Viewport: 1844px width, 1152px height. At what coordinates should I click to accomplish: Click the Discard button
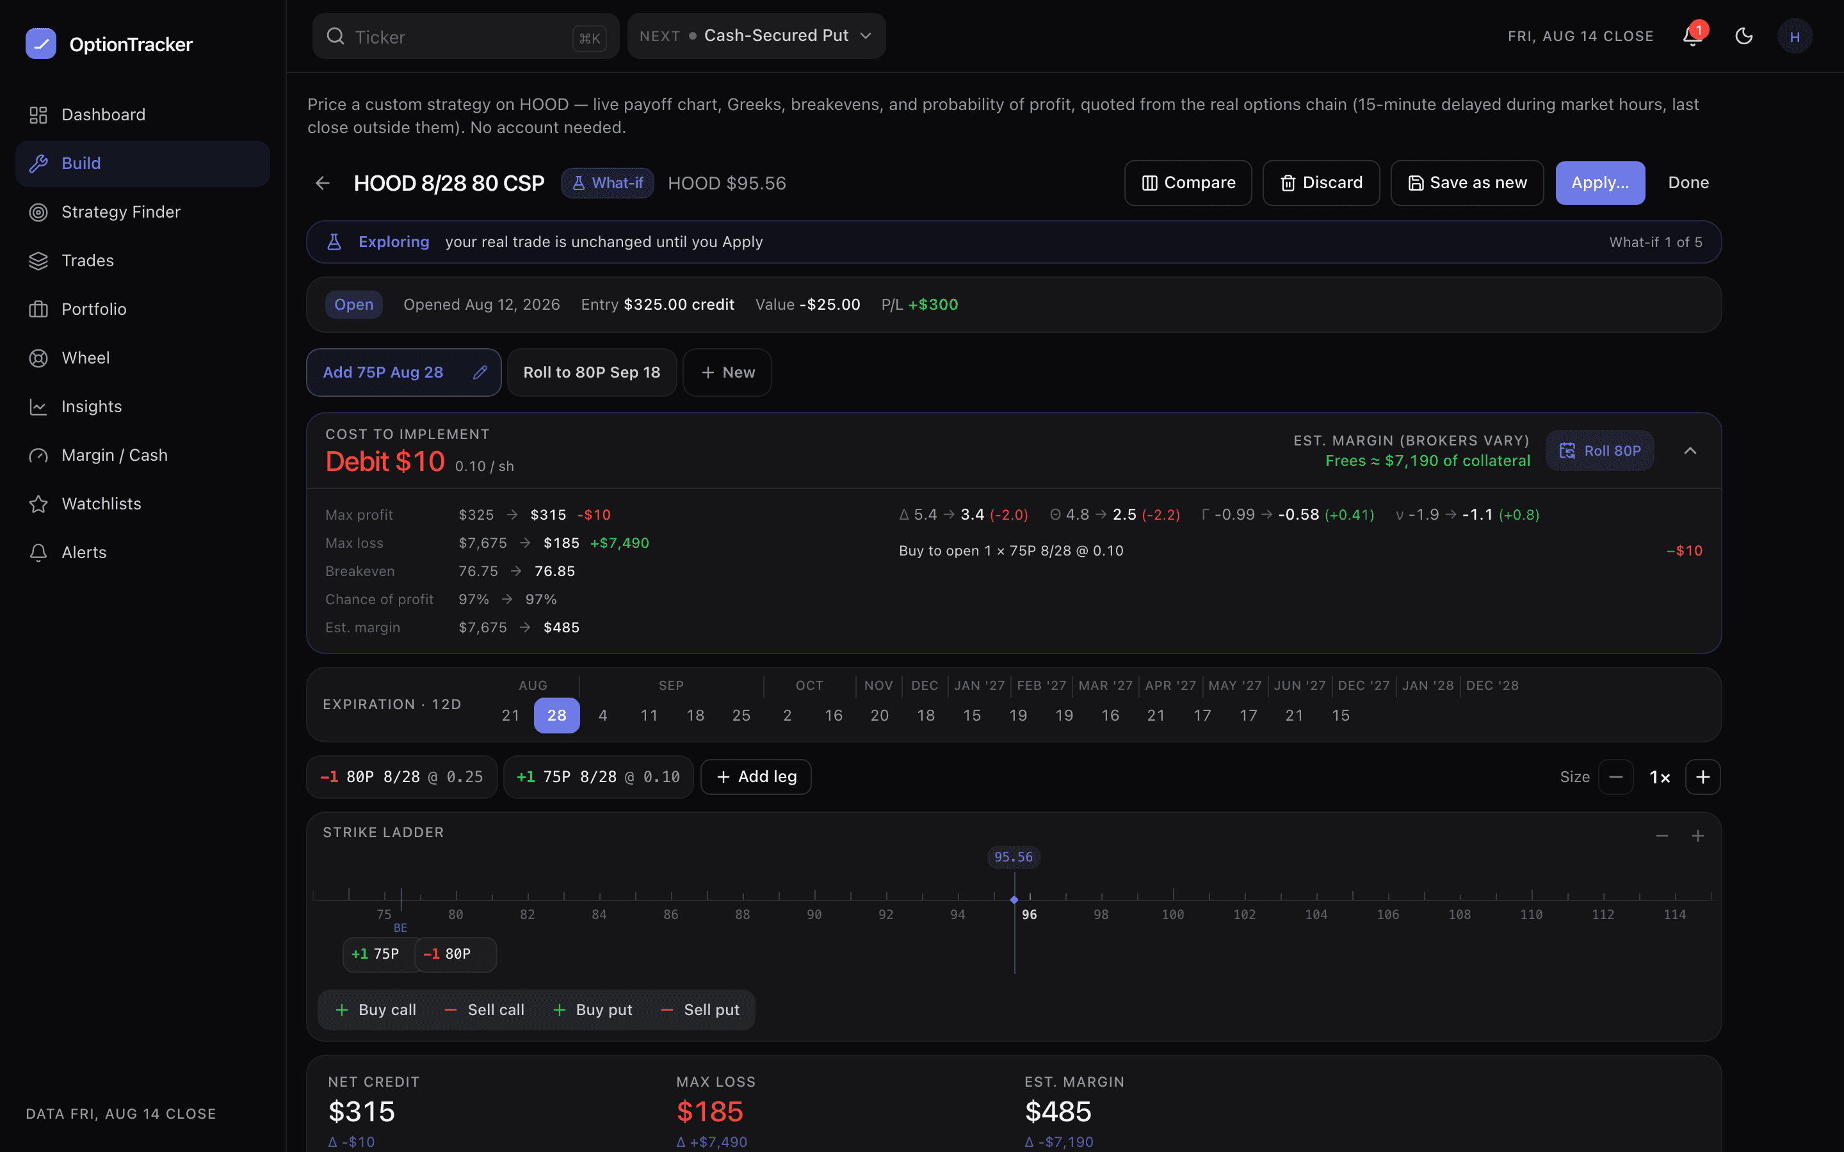tap(1320, 183)
